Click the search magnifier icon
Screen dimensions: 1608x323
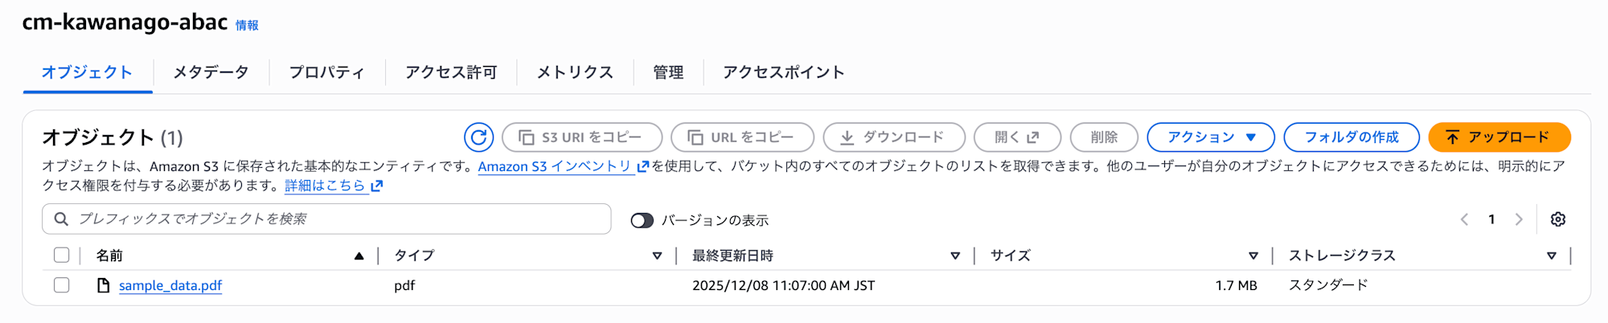point(61,219)
